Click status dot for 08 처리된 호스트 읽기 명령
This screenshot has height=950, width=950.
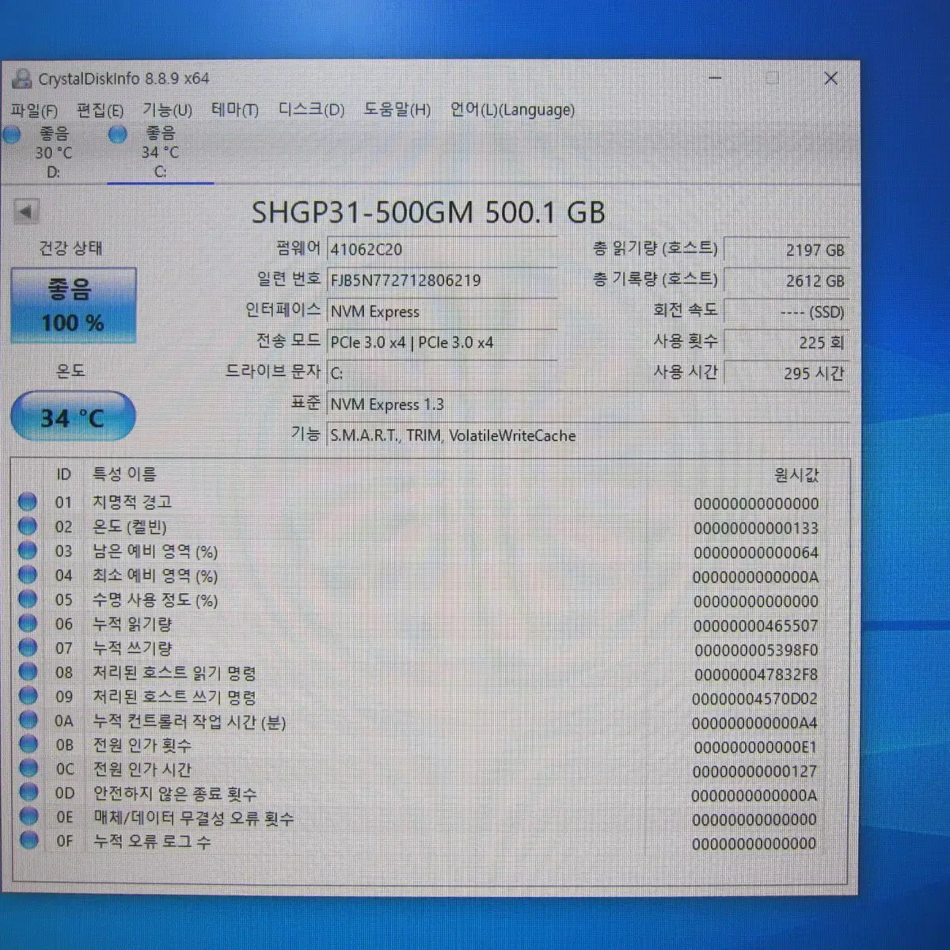28,671
